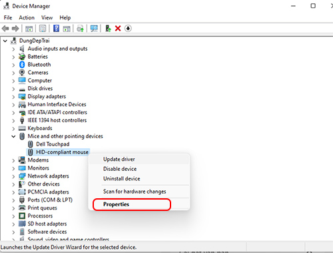Select the Dell Touchpad entry
This screenshot has height=253, width=333.
[53, 144]
